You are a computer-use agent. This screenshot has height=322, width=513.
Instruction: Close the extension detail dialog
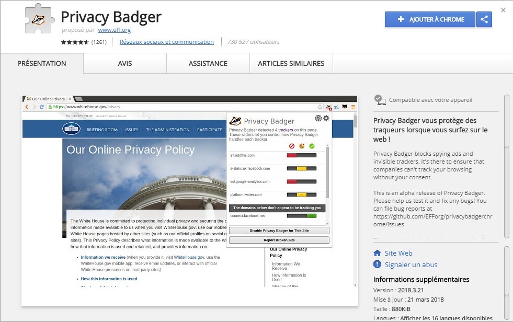[x=503, y=10]
